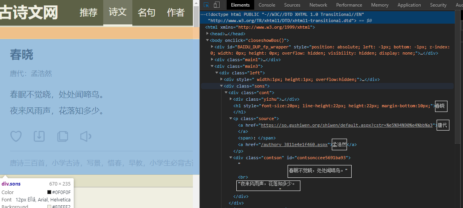Click the ellipsis beside the doctype node
The height and width of the screenshot is (208, 463).
203,14
